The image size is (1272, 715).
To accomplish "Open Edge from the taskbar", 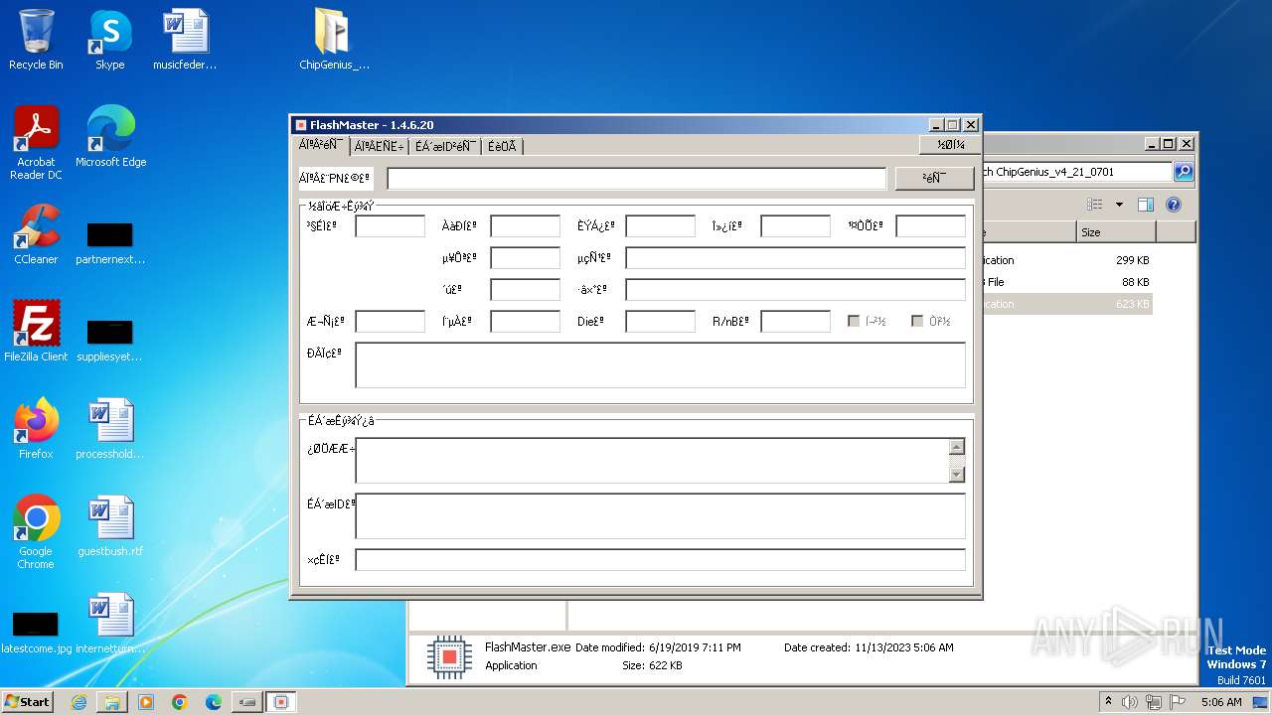I will [214, 702].
